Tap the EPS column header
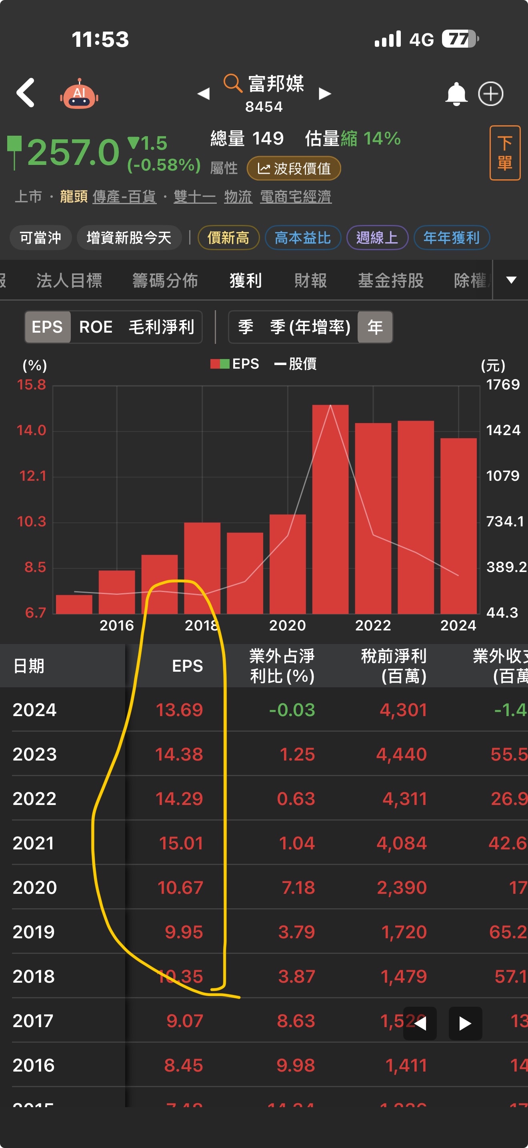Screen dimensions: 528x1148 [188, 666]
